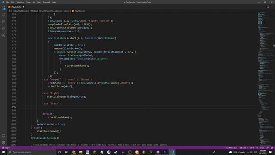The height and width of the screenshot is (155, 275).
Task: Open the Selection menu
Action: [20, 2]
